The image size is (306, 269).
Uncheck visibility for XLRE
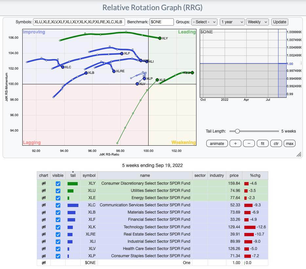point(58,234)
